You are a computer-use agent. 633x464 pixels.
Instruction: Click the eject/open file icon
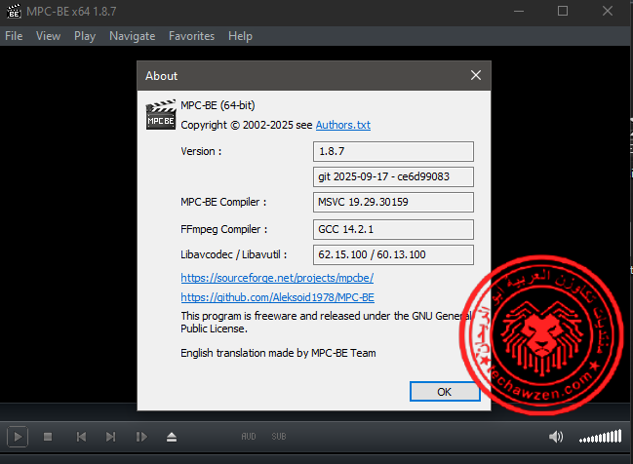tap(172, 437)
